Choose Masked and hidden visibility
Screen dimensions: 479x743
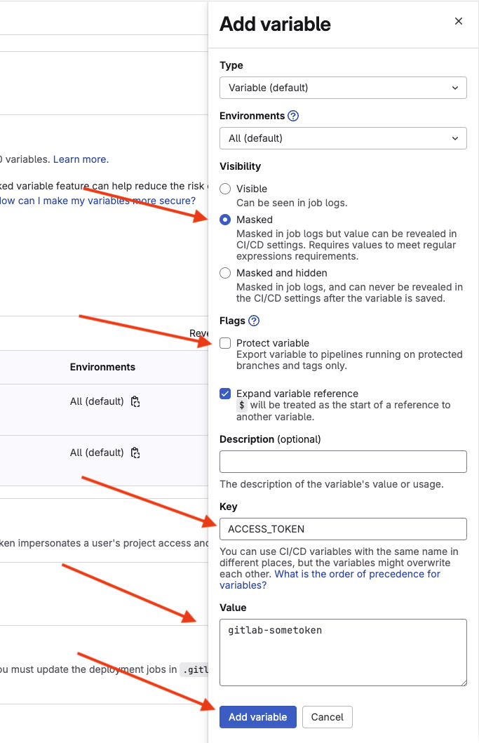[x=225, y=273]
